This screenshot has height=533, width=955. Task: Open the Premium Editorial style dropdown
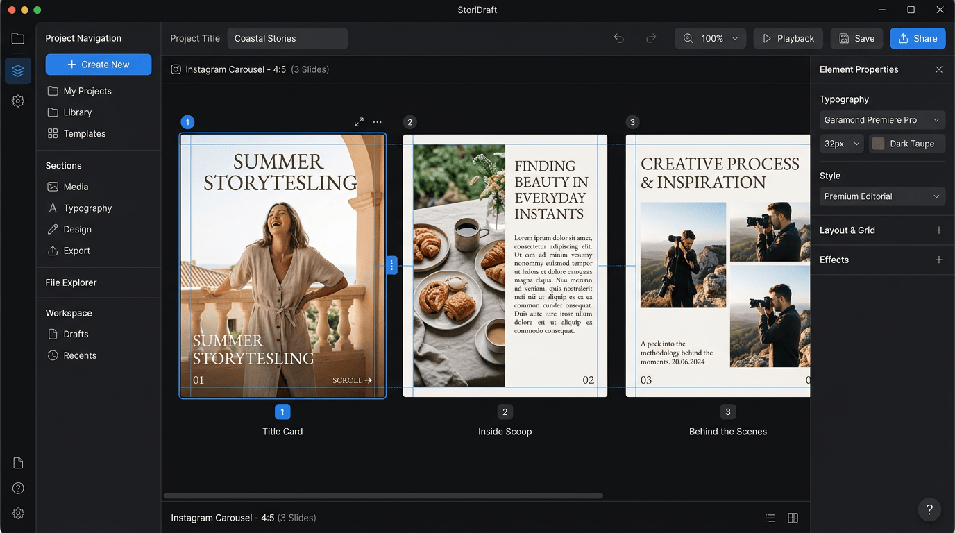[x=882, y=196]
